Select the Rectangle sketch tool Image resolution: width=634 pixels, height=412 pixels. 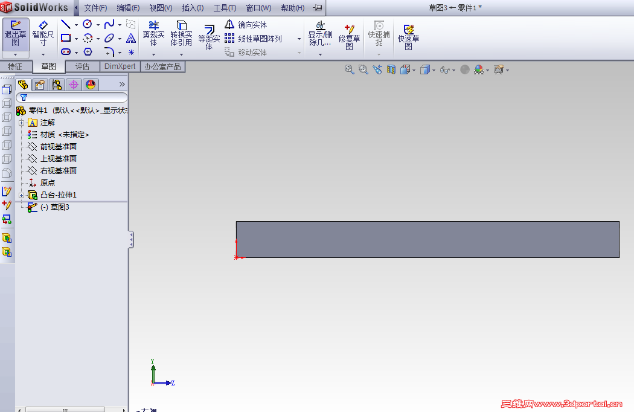click(65, 38)
